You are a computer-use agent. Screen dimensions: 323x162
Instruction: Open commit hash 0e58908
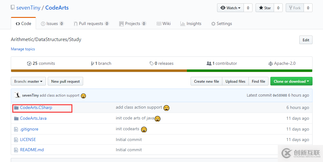click(x=280, y=95)
